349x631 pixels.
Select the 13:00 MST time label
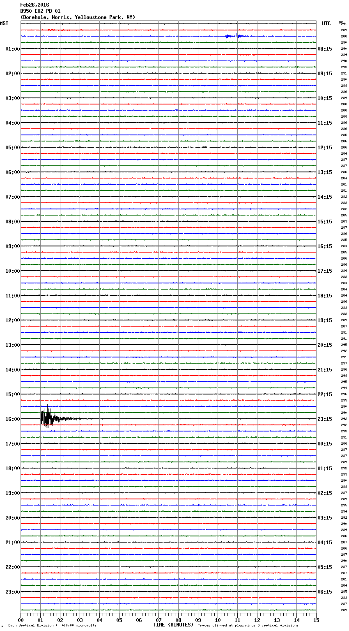tap(13, 345)
